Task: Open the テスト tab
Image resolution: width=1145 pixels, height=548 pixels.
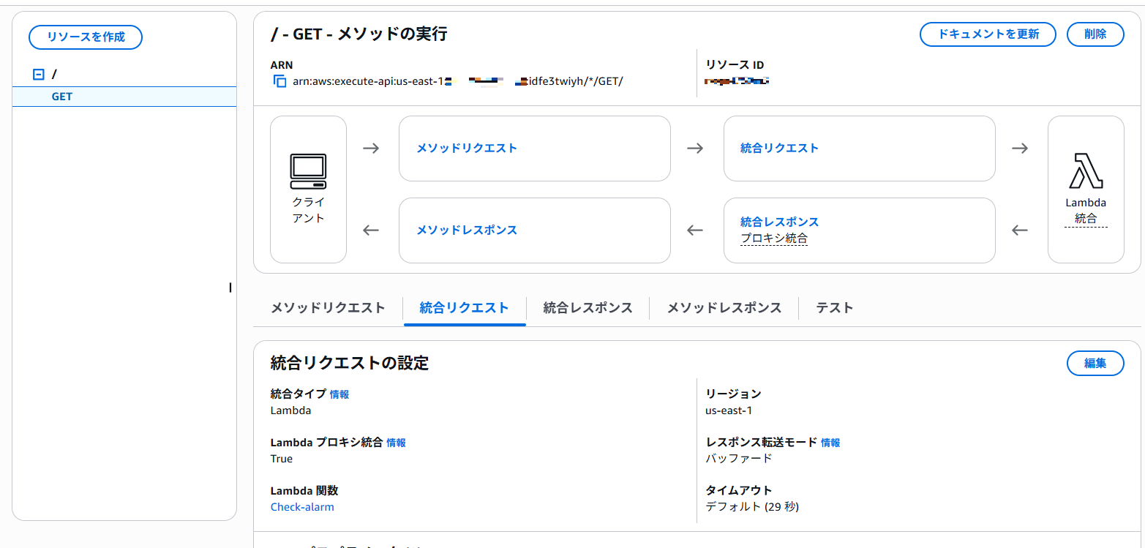Action: coord(835,308)
